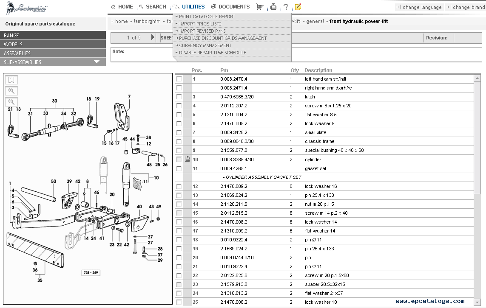Zoom in on the parts diagram
This screenshot has height=308, width=486.
pyautogui.click(x=11, y=90)
